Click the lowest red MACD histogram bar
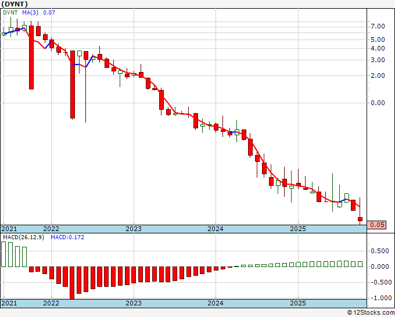 coord(72,283)
